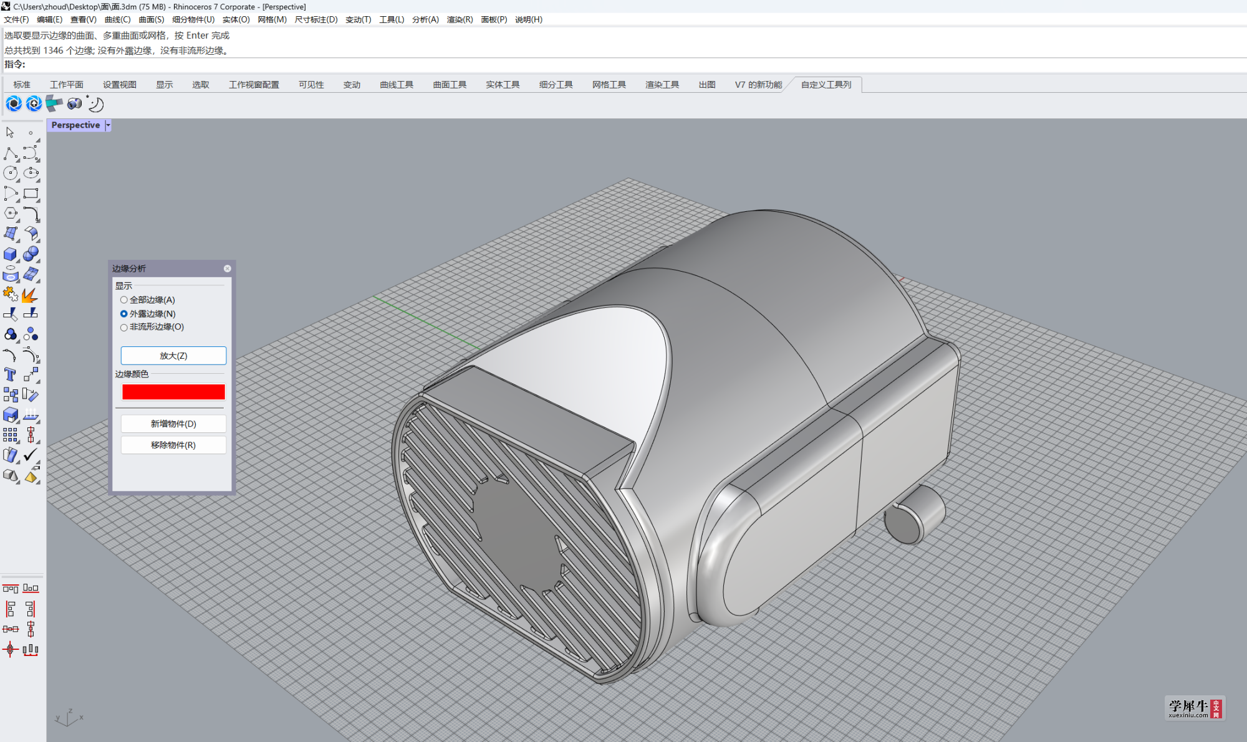Open the 面板(P) menu
The image size is (1247, 742).
coord(494,19)
